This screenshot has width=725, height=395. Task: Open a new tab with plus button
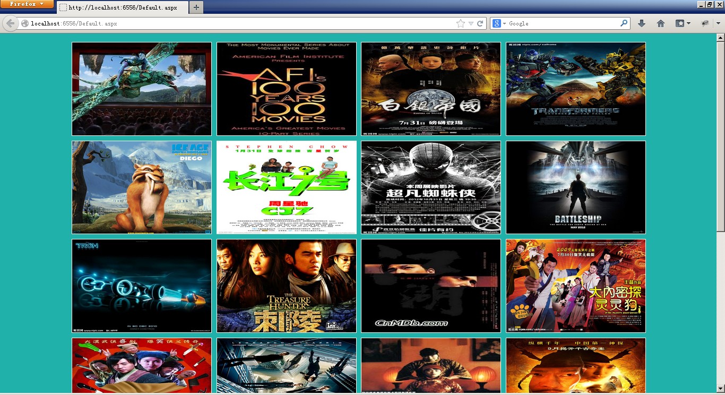pos(196,7)
